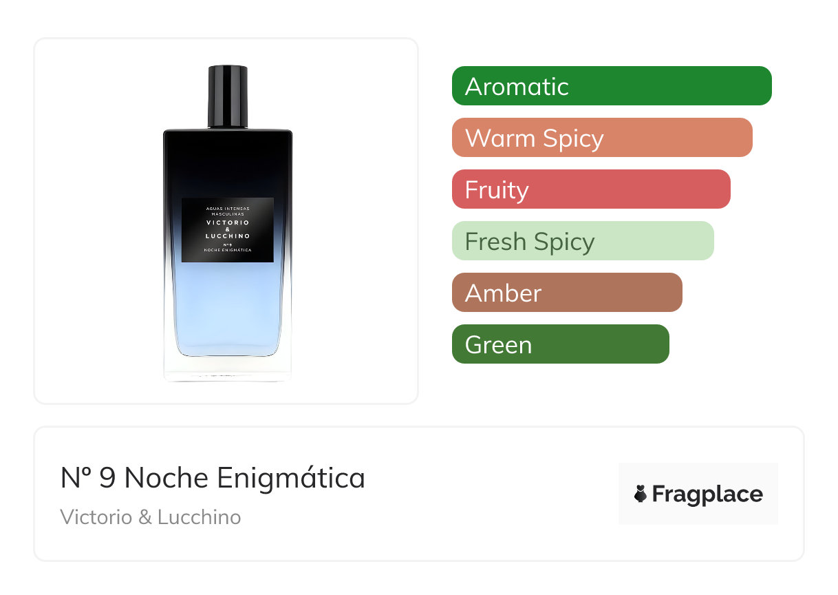Click the gray box around Fragplace logo
Viewport: 838px width, 595px height.
pos(698,494)
